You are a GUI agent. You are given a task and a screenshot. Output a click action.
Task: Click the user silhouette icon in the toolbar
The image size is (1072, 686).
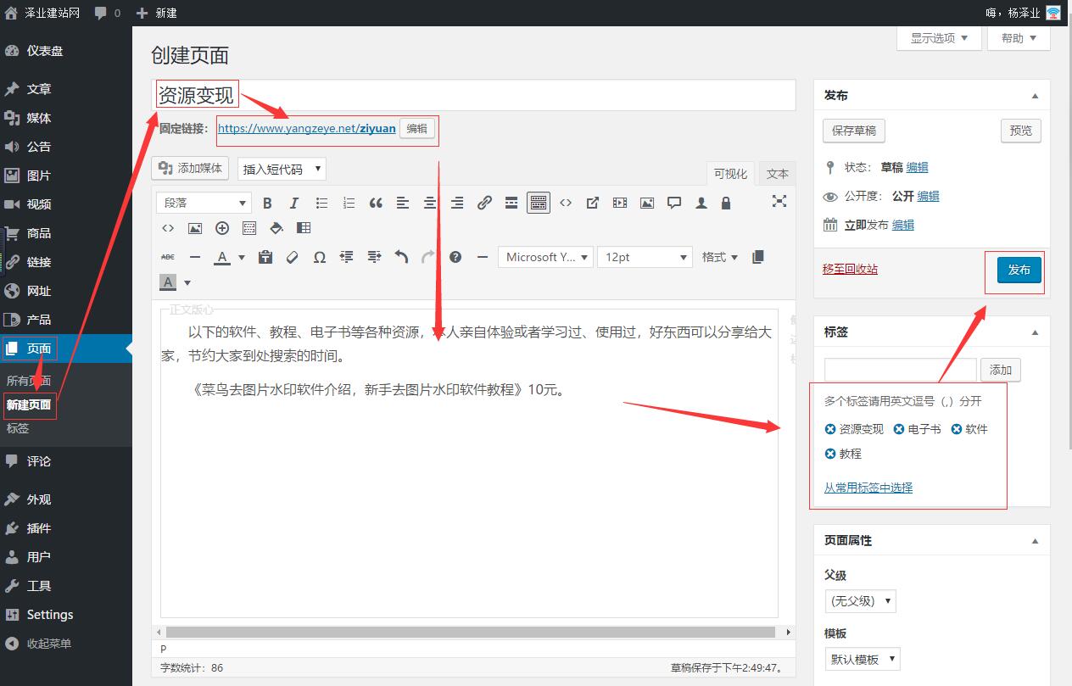pos(701,203)
